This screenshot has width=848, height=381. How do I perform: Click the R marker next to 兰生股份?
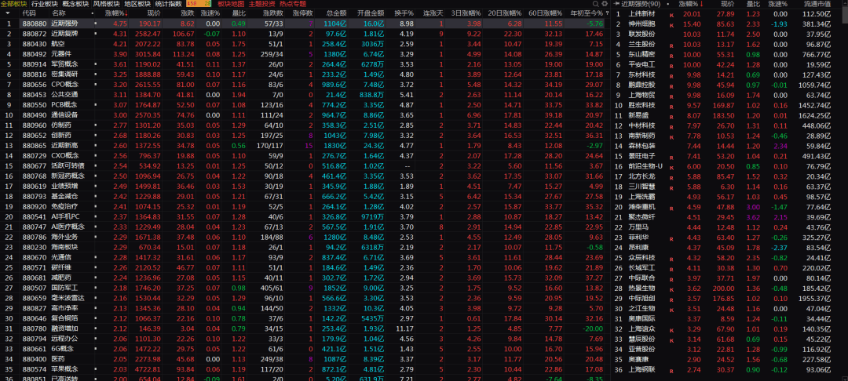(671, 45)
